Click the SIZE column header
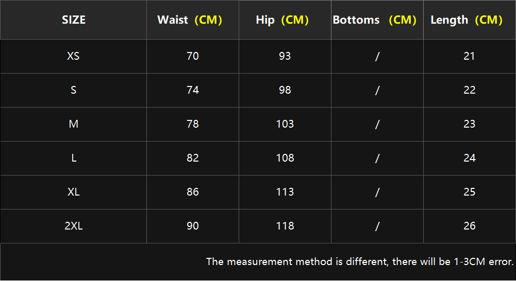Screen dimensions: 516x281 [x=74, y=20]
